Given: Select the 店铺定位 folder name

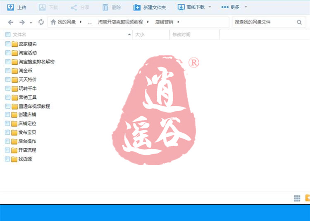Looking at the screenshot, I should pos(27,124).
